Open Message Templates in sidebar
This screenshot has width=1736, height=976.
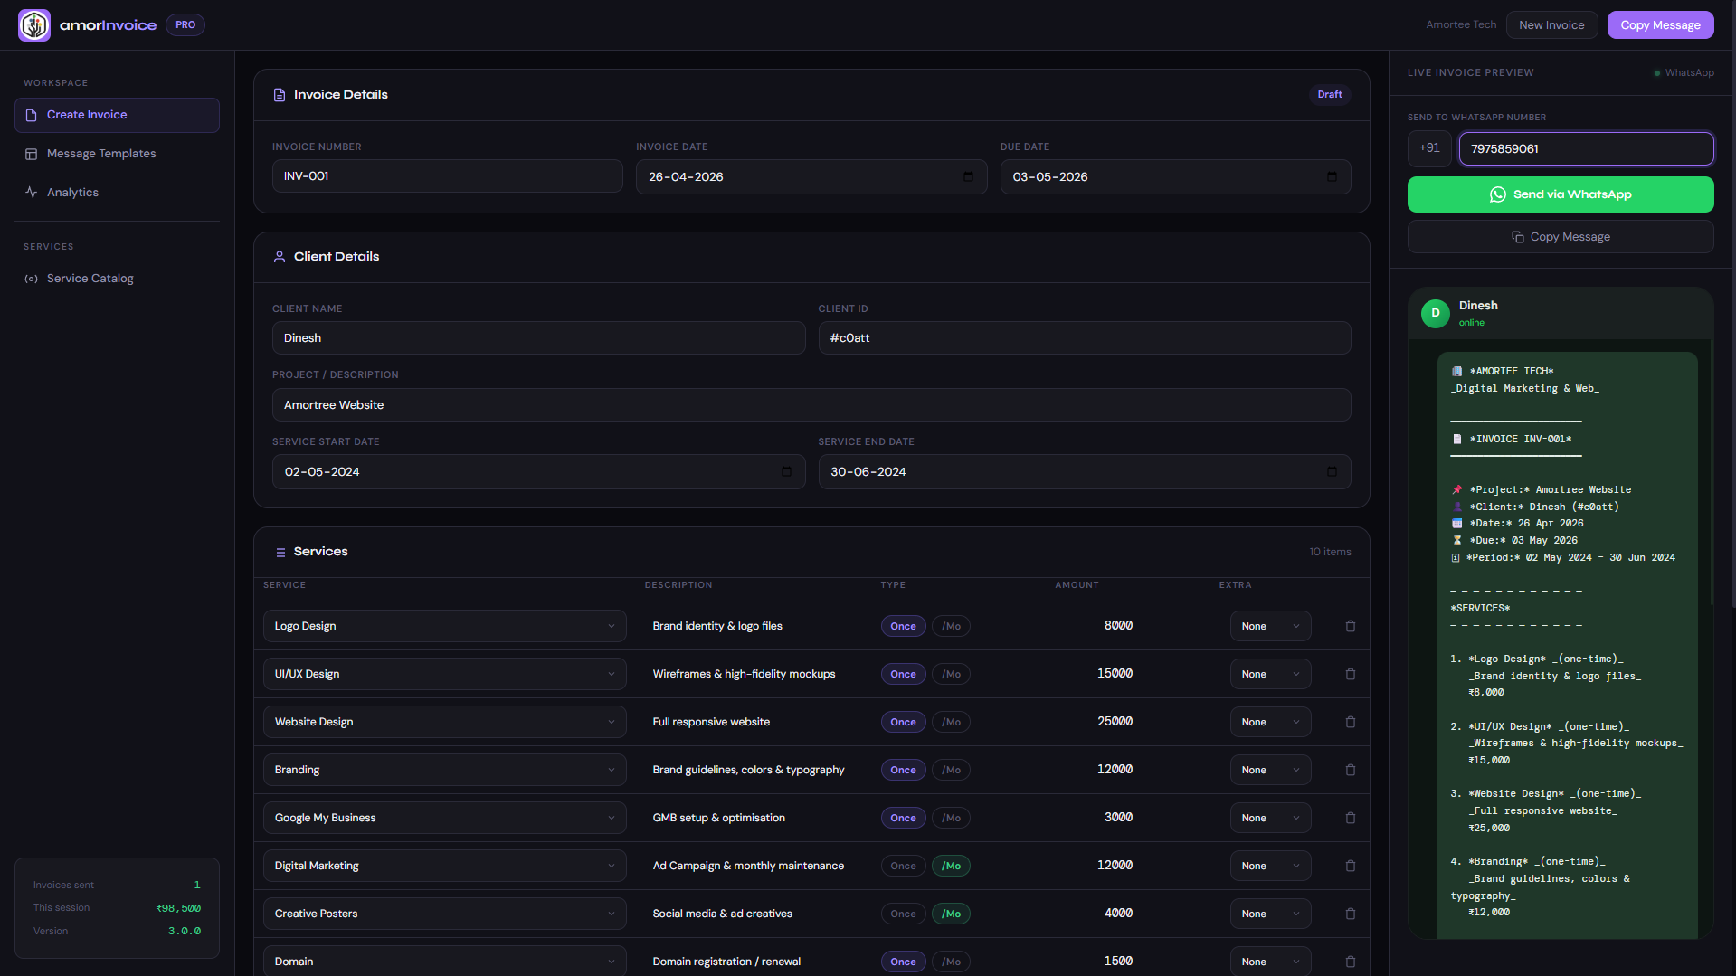101,154
